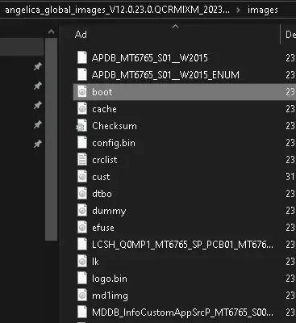
Task: Click the cache file name
Action: (x=104, y=109)
